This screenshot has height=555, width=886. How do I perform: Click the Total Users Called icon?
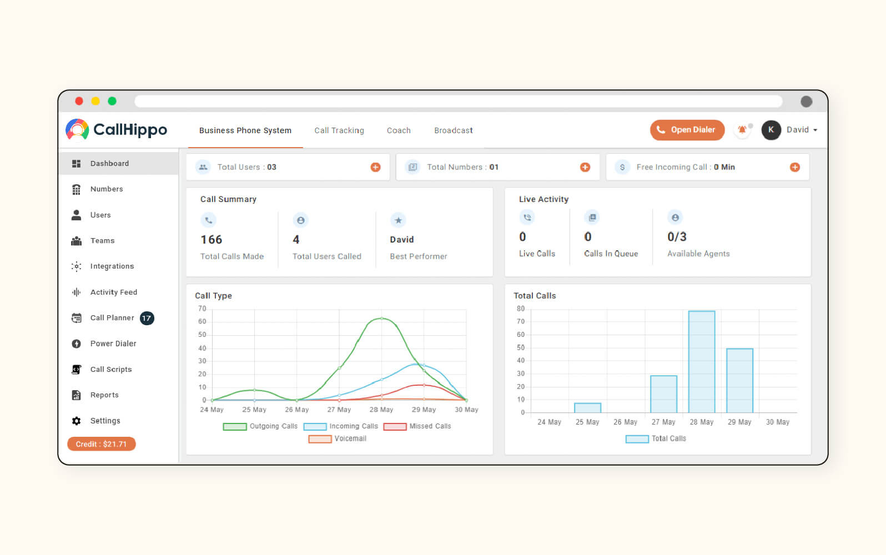tap(301, 220)
